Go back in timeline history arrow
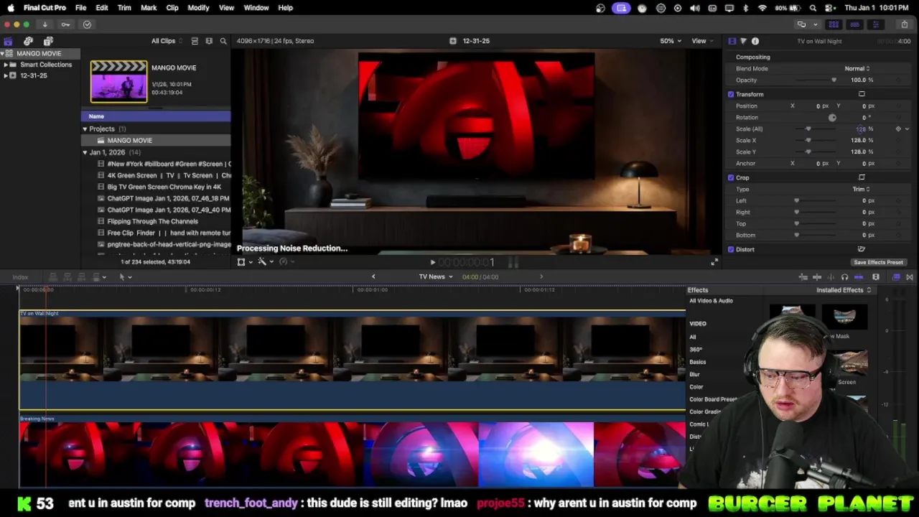 coord(373,276)
